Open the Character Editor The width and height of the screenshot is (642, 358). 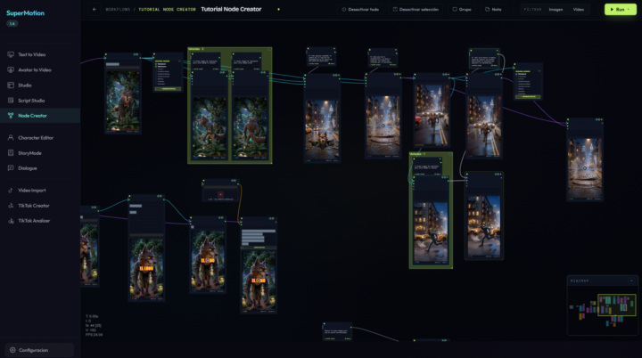click(36, 138)
